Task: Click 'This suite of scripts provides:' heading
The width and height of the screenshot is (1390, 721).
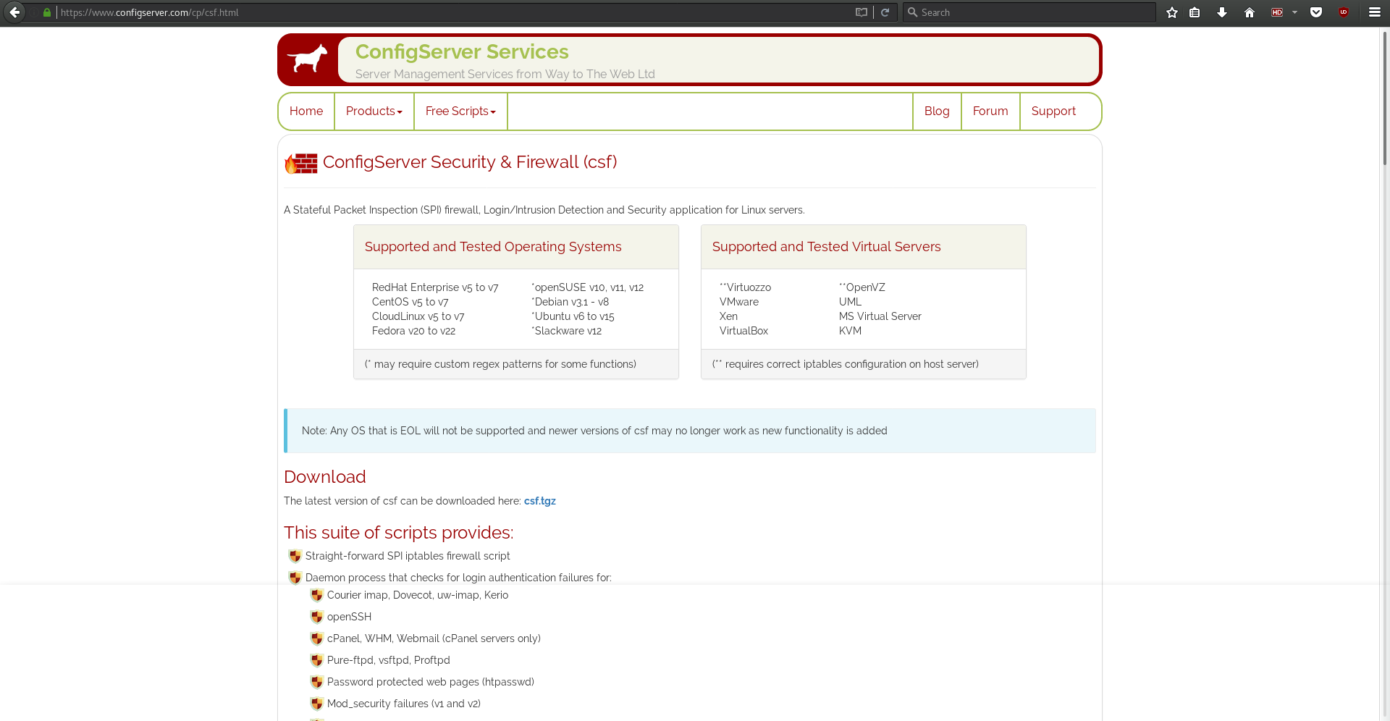Action: click(398, 533)
